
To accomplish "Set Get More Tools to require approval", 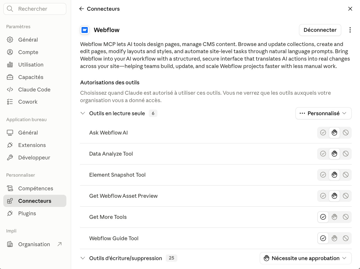I will click(334, 217).
